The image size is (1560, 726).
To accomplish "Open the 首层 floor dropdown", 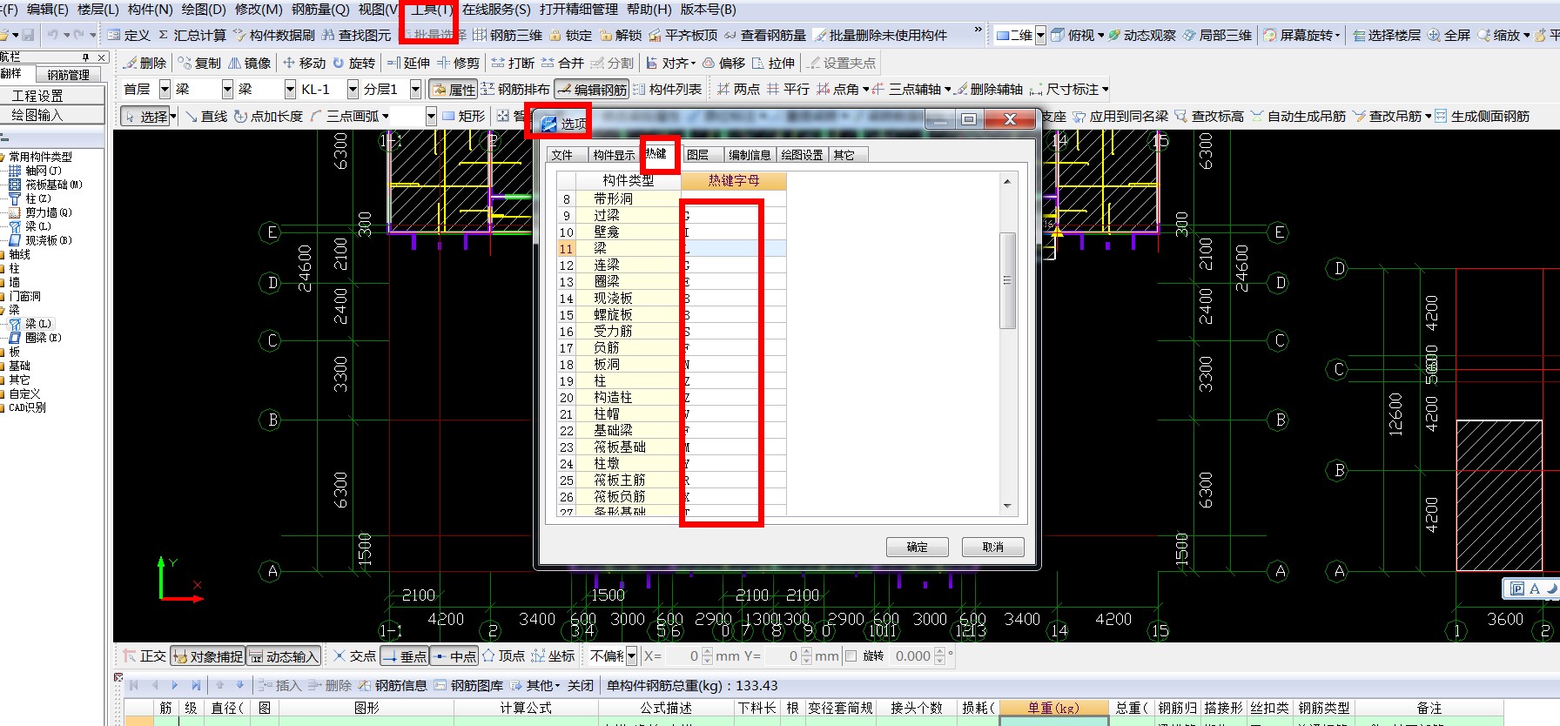I will pos(165,90).
